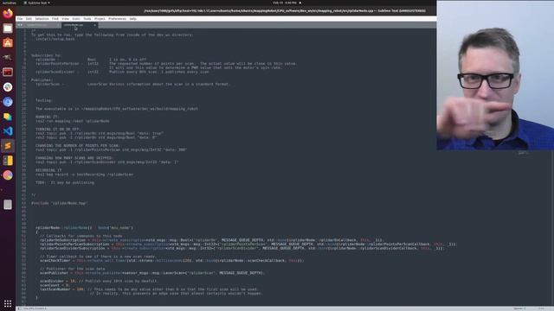Image resolution: width=554 pixels, height=311 pixels.
Task: Change the Spaces indentation setting in status bar
Action: 519,308
